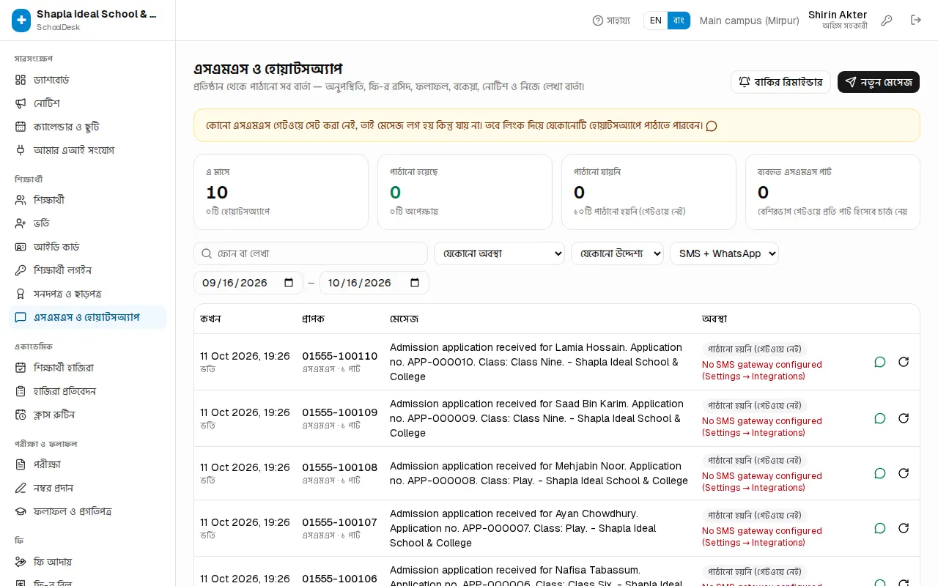Open the calendar picker for the 10/16/2026 date
This screenshot has height=586, width=938.
click(x=415, y=283)
